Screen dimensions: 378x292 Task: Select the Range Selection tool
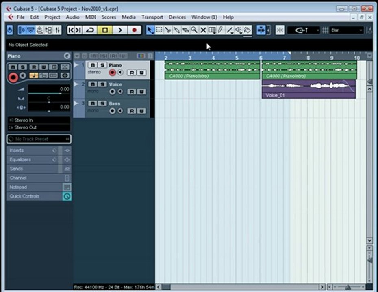[159, 30]
